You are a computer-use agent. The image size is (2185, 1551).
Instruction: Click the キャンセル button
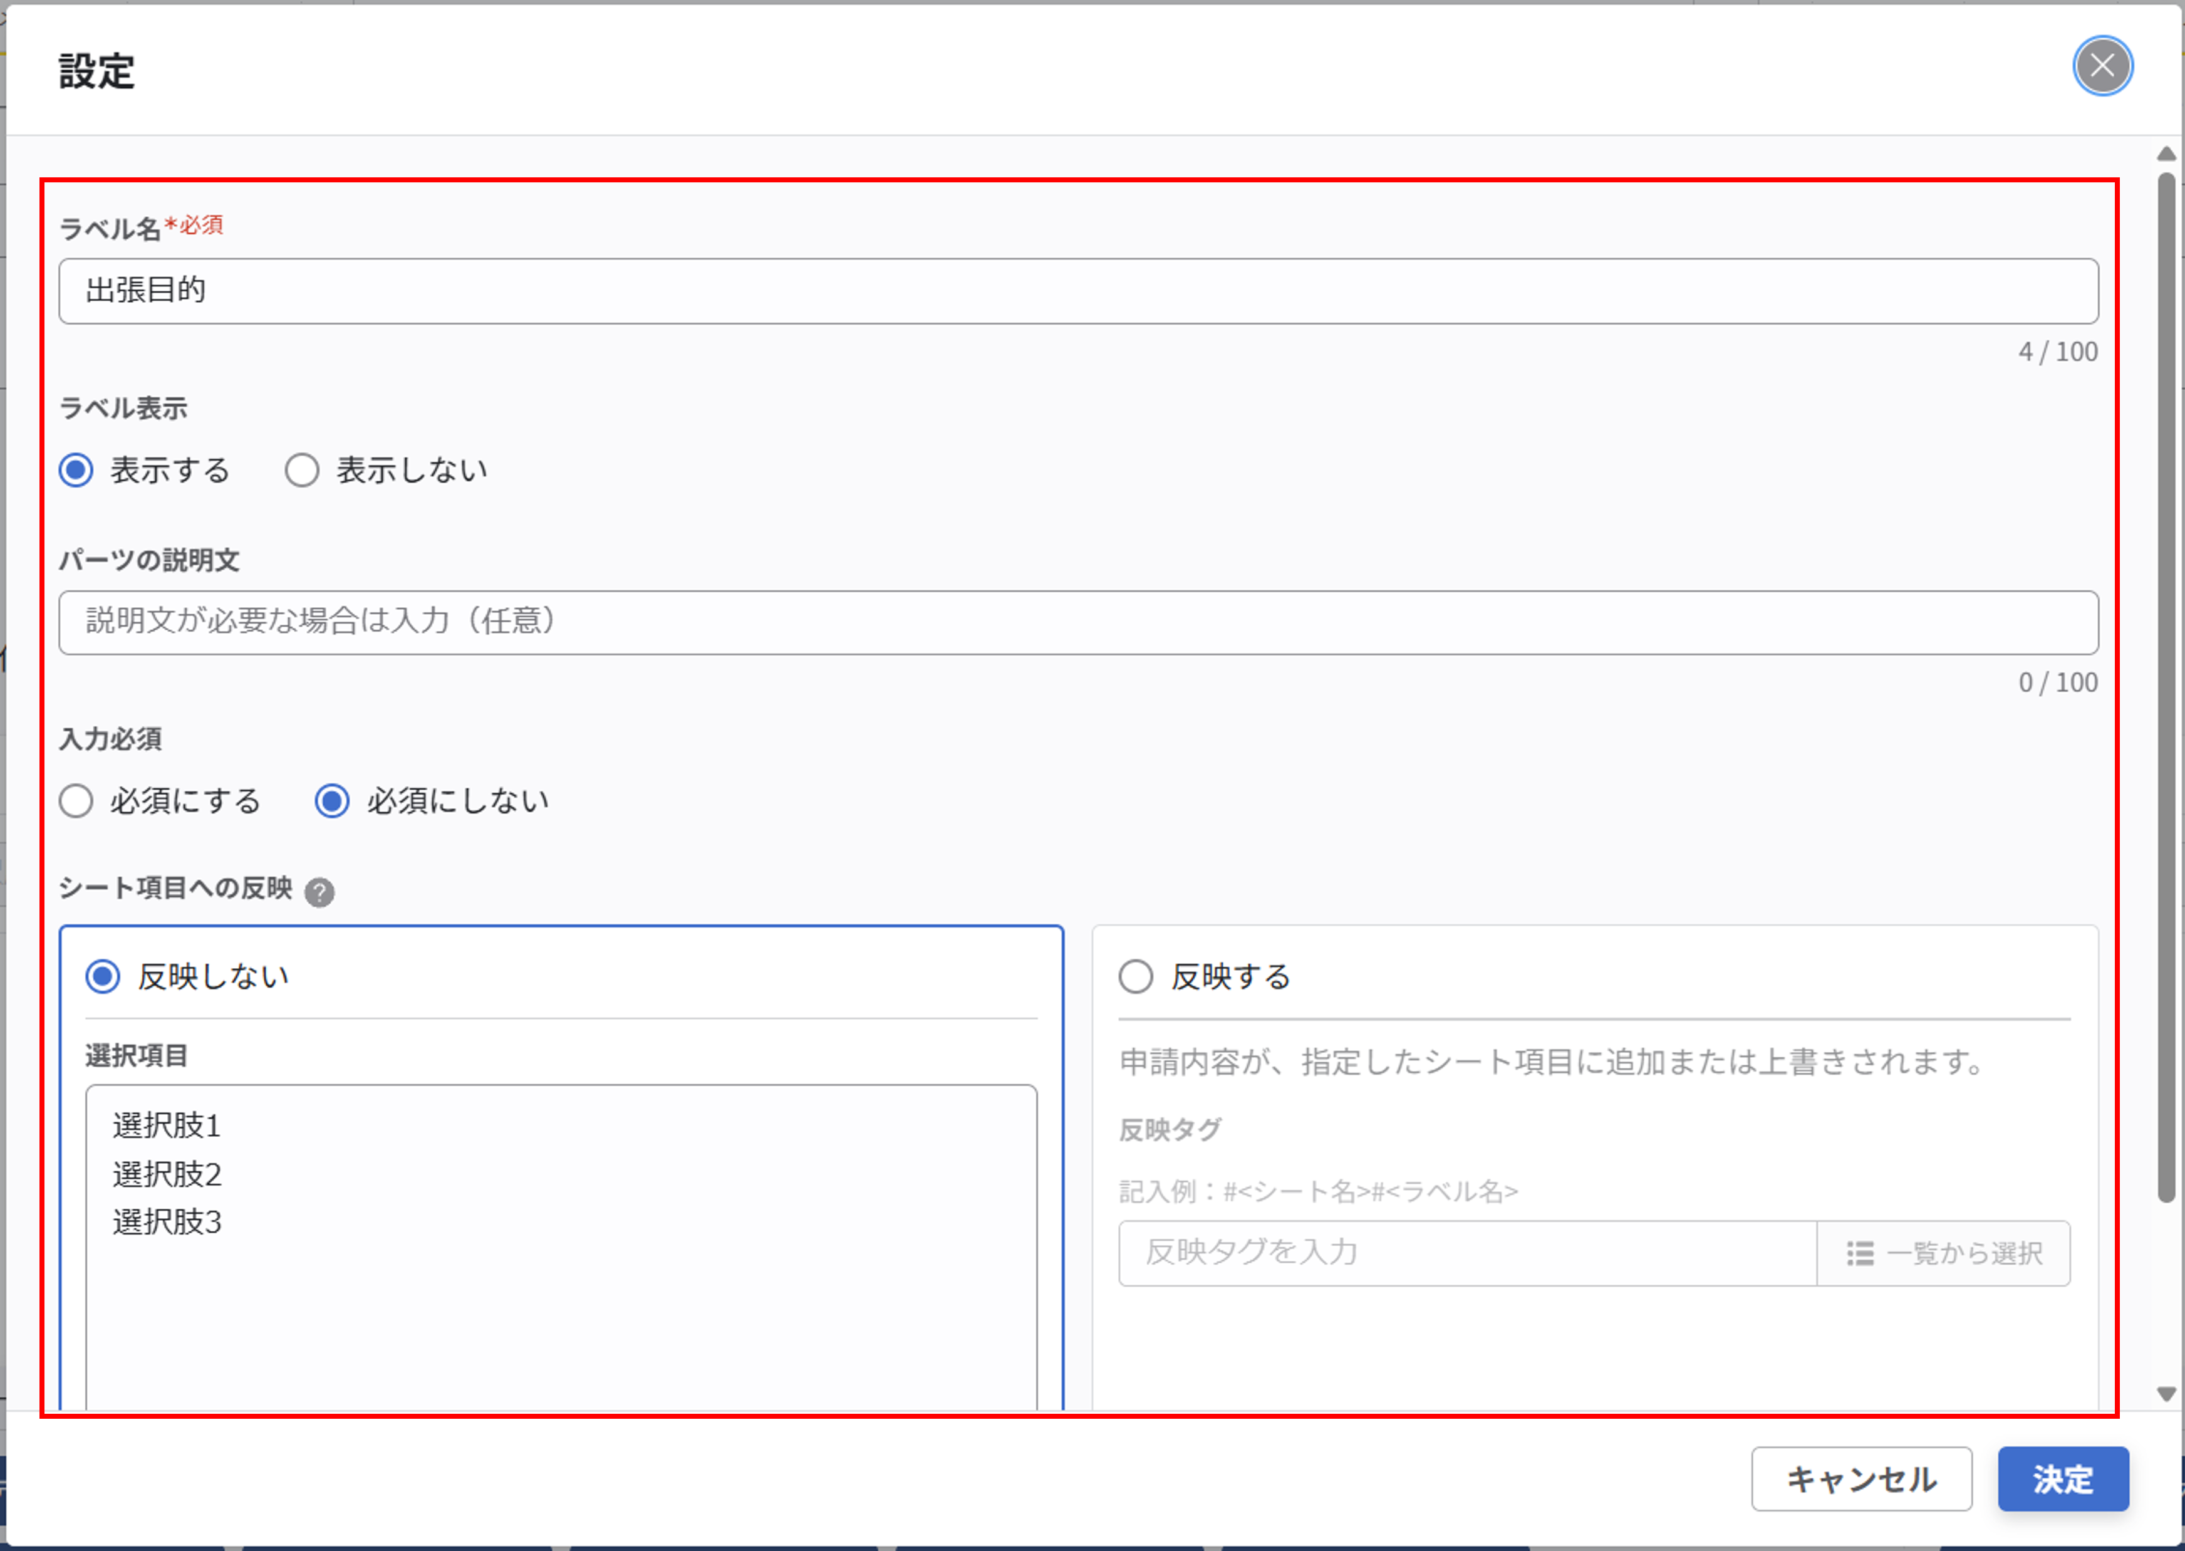[1861, 1478]
